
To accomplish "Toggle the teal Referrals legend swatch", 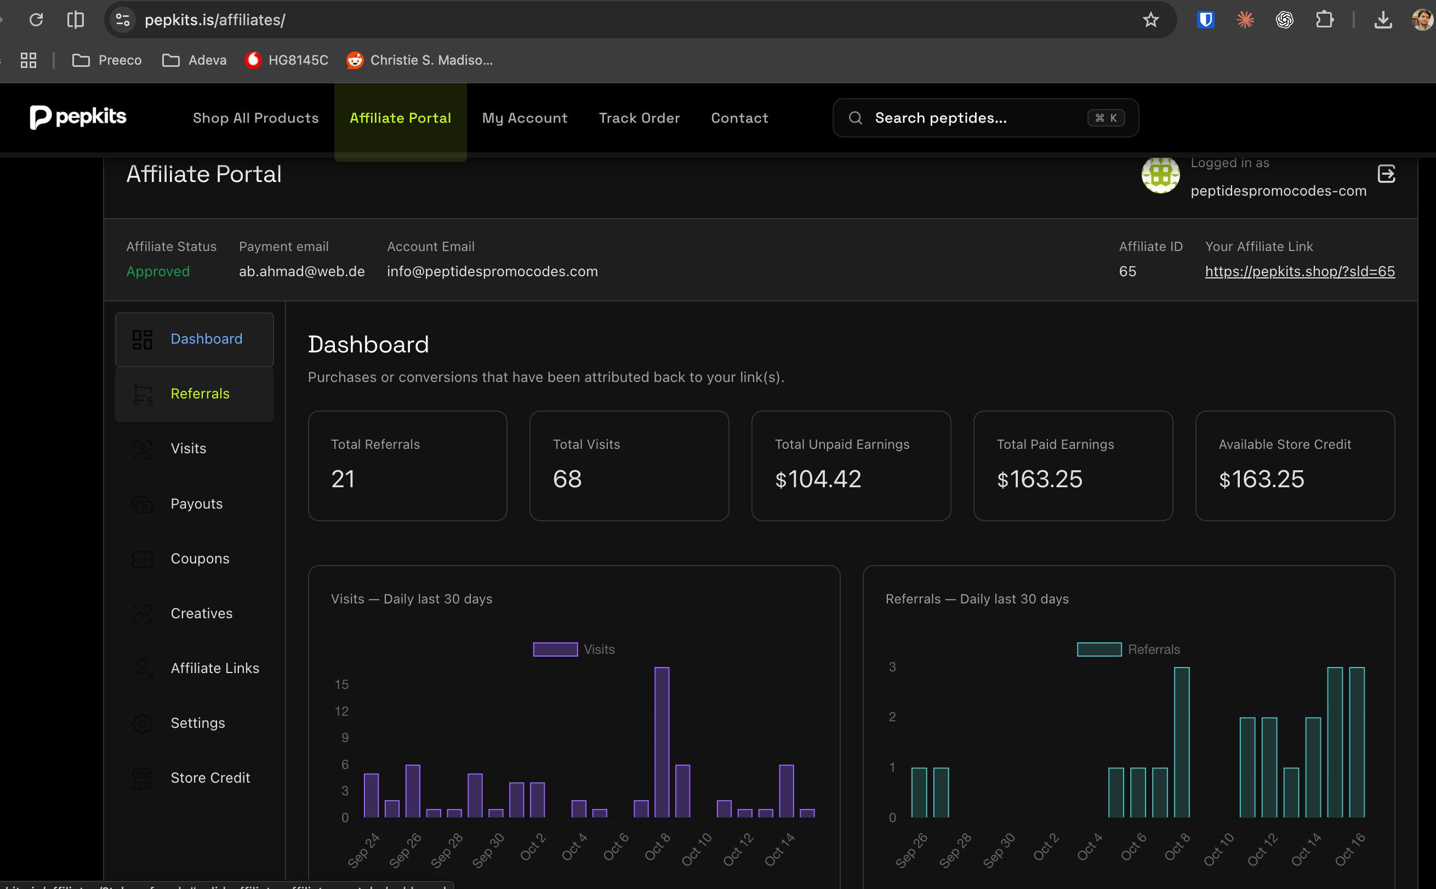I will coord(1098,649).
